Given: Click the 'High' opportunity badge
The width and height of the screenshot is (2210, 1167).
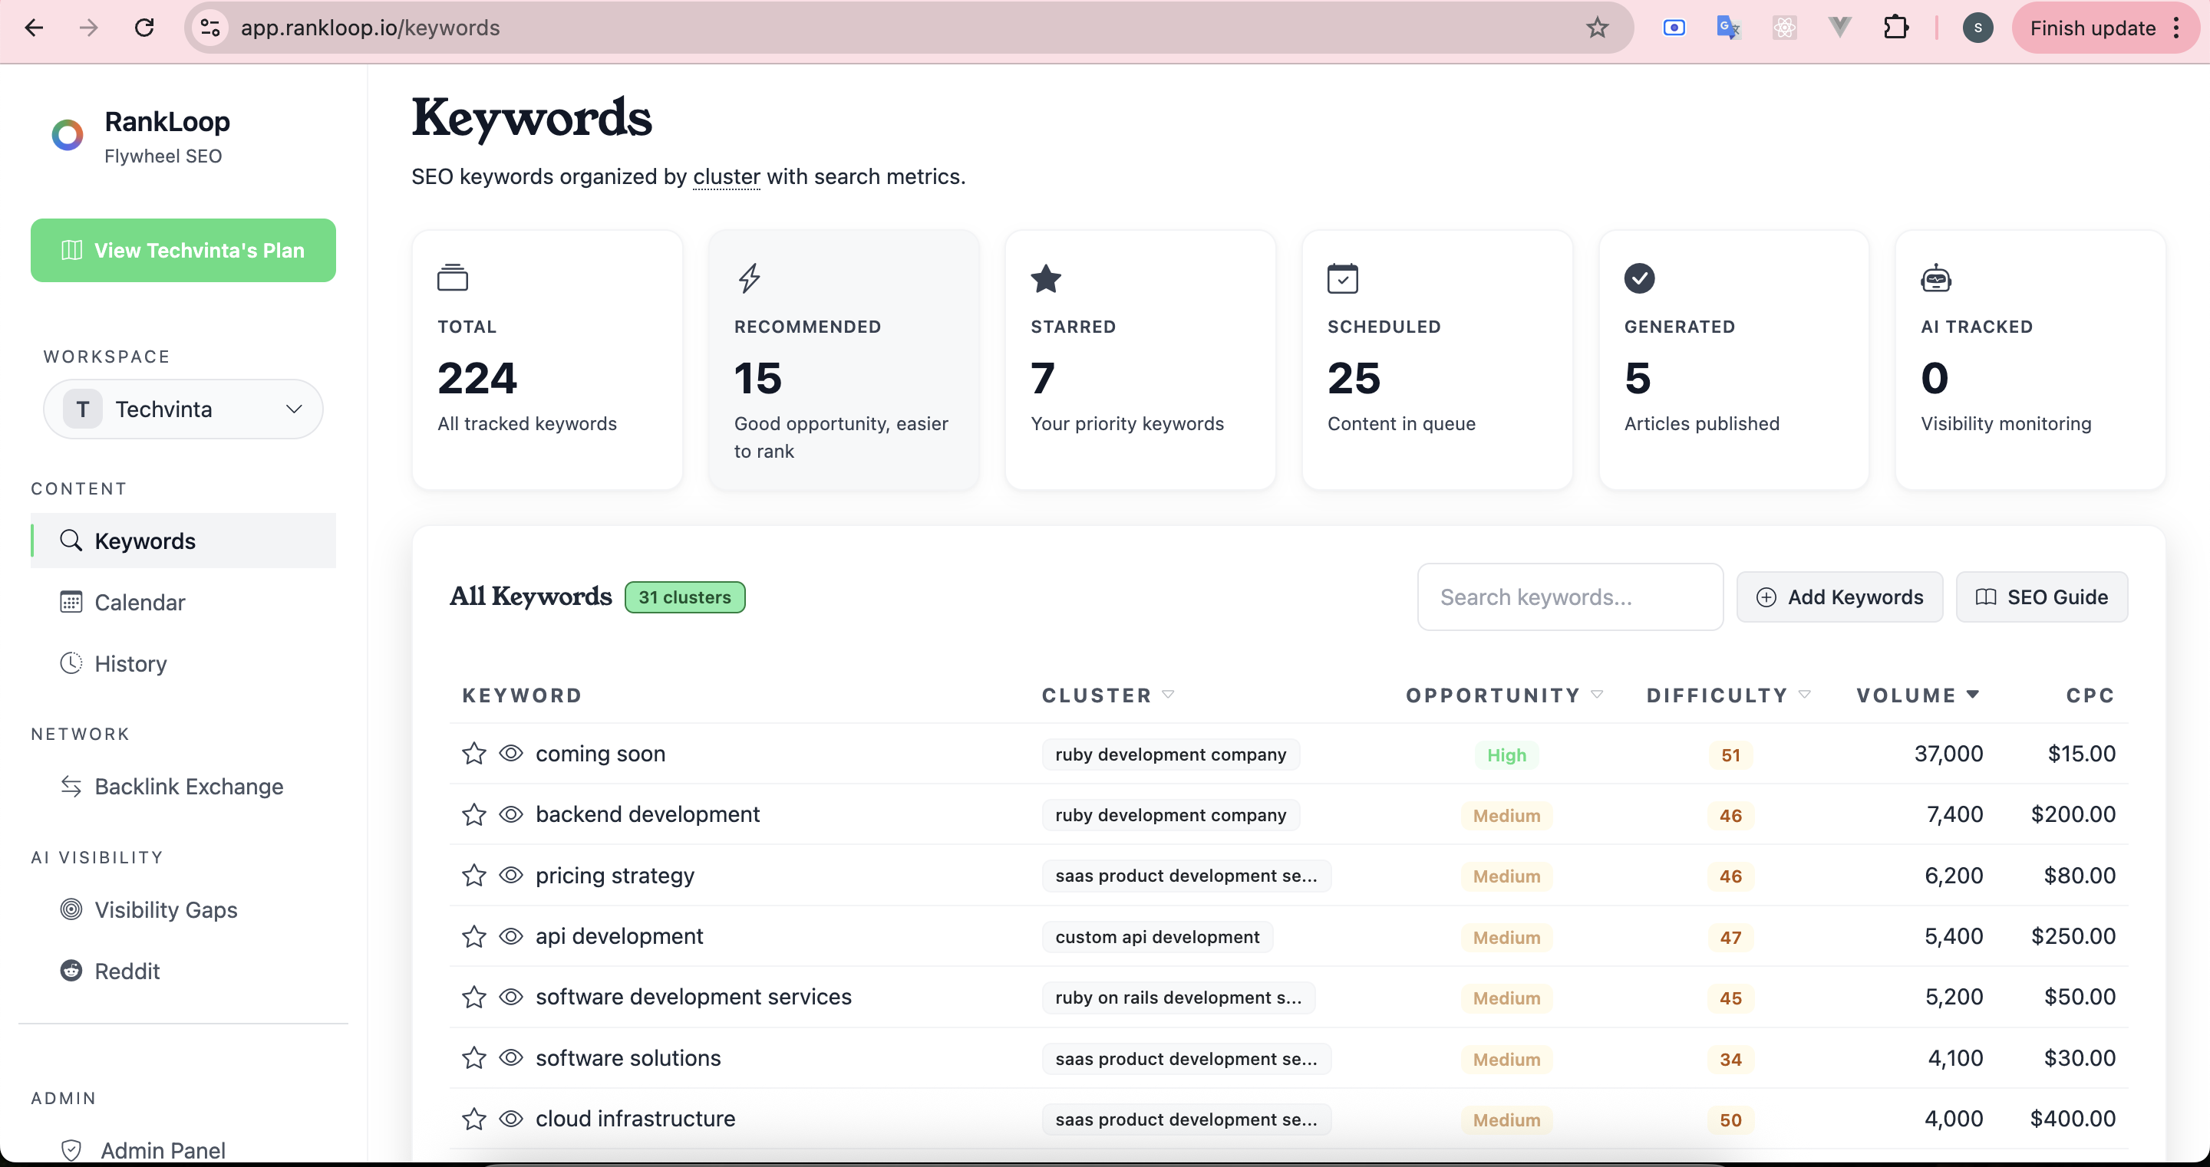Looking at the screenshot, I should pyautogui.click(x=1506, y=754).
